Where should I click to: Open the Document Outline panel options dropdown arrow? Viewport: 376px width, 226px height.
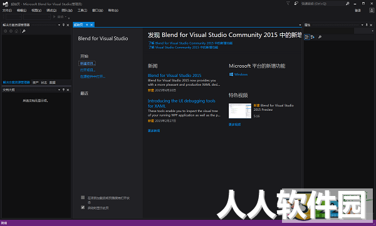coord(59,90)
